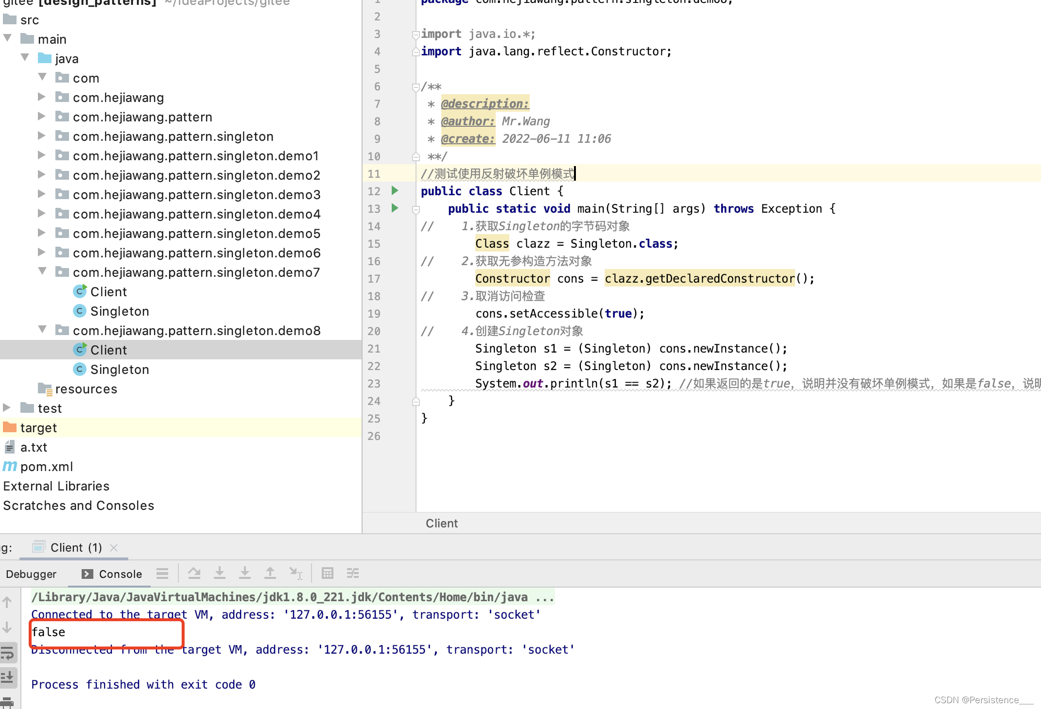Viewport: 1041px width, 709px height.
Task: Toggle scroll to end in the console
Action: (8, 676)
